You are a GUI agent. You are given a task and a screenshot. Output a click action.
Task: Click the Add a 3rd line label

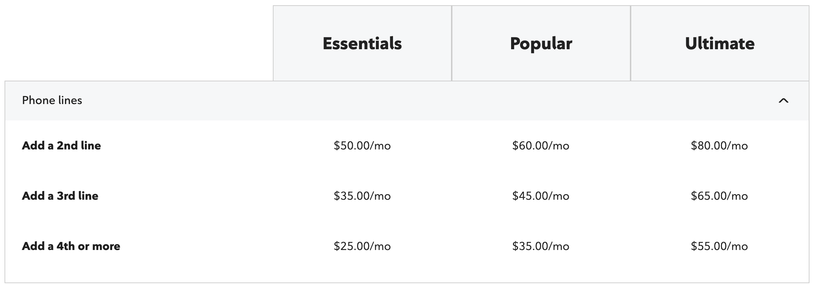click(60, 196)
